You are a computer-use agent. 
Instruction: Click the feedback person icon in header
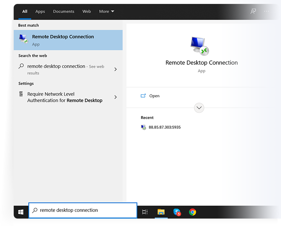253,11
